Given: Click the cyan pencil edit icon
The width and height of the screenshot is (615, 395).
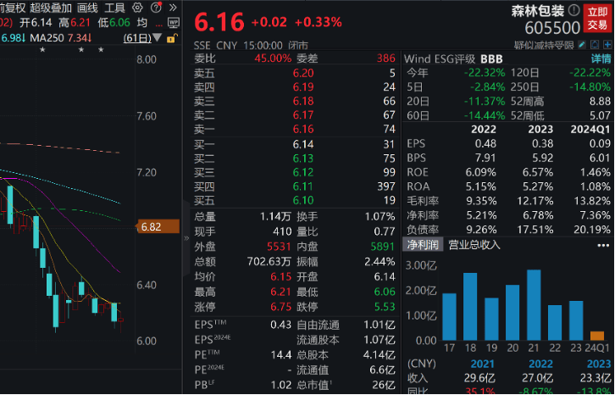Looking at the screenshot, I should coord(582,45).
